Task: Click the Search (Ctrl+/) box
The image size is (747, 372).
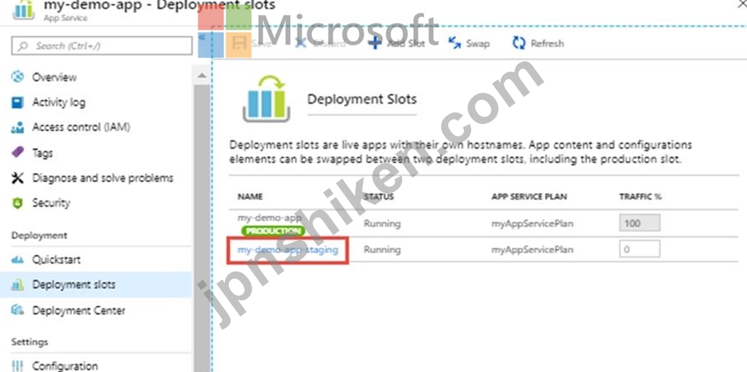Action: click(101, 45)
